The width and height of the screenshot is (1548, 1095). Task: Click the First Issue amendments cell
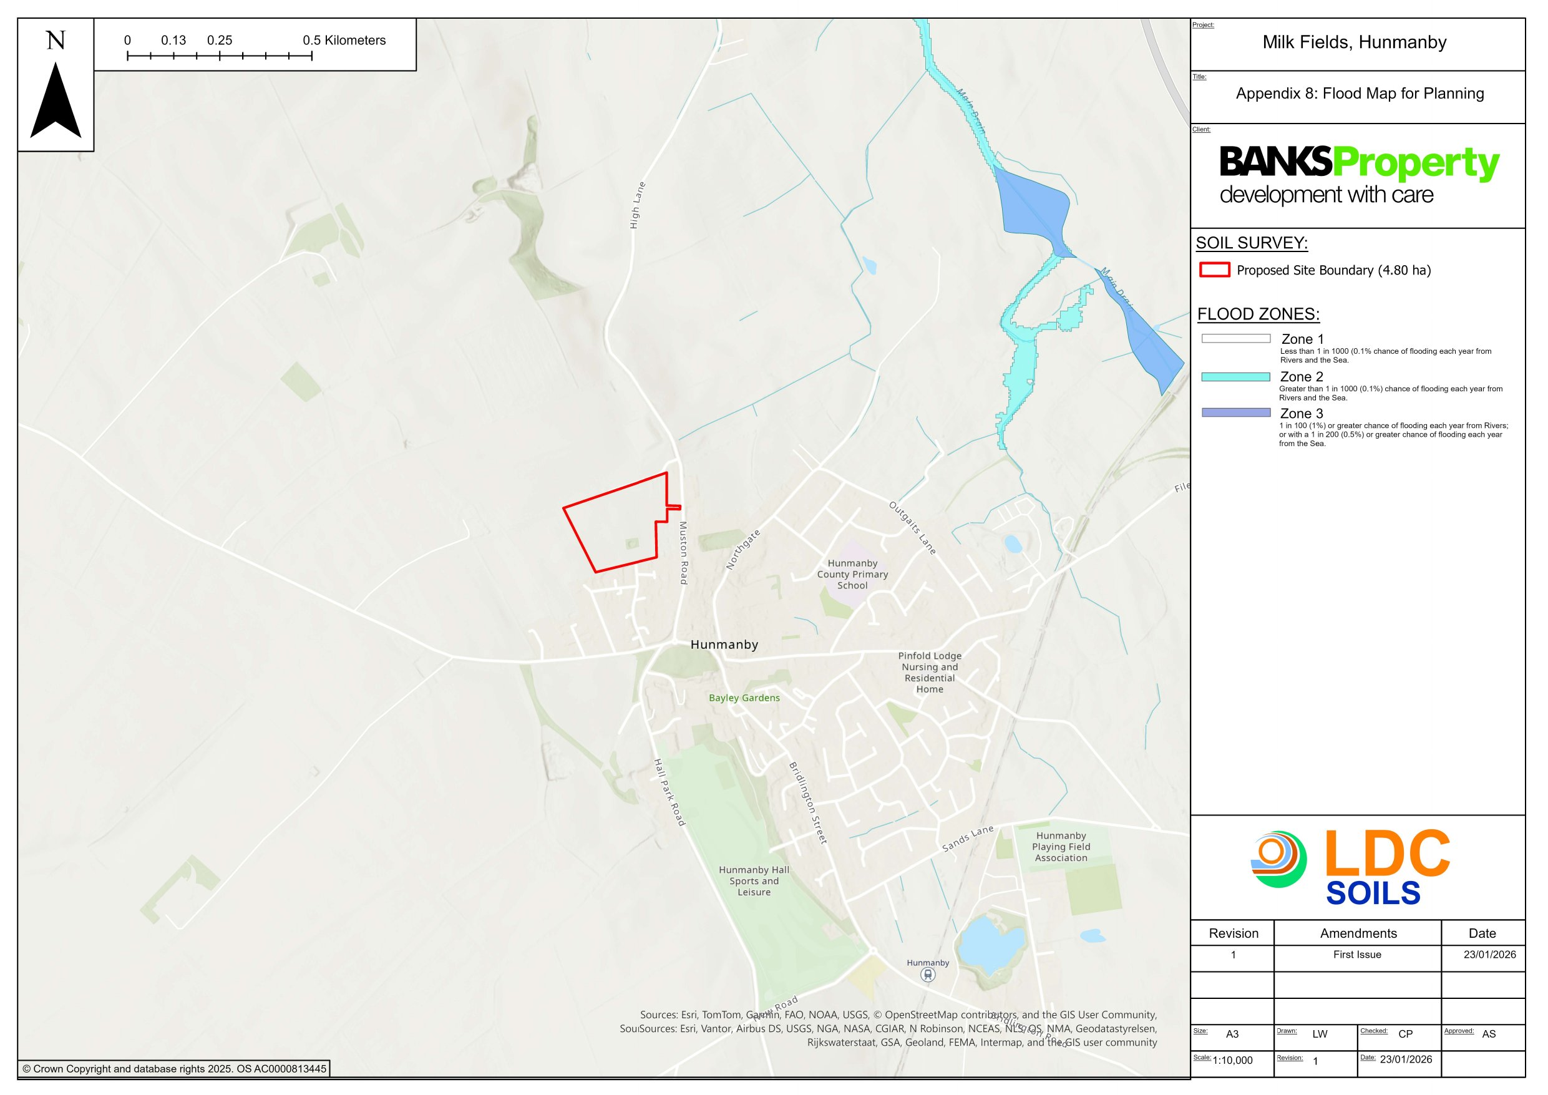(x=1356, y=955)
